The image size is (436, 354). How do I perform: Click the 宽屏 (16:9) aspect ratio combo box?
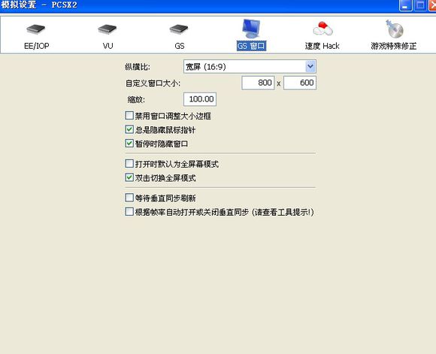pyautogui.click(x=250, y=66)
